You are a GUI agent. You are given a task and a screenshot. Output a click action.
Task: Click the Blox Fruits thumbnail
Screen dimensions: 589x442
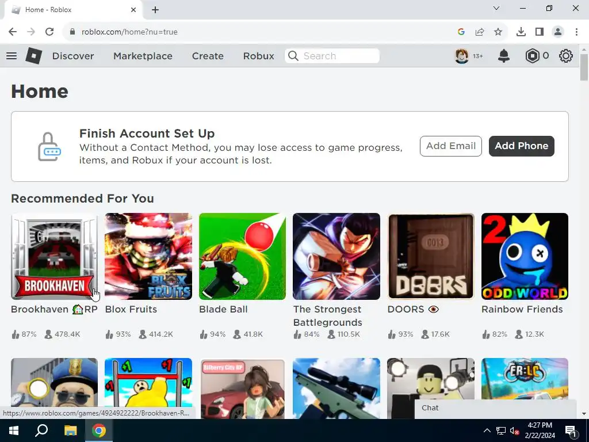pos(148,256)
